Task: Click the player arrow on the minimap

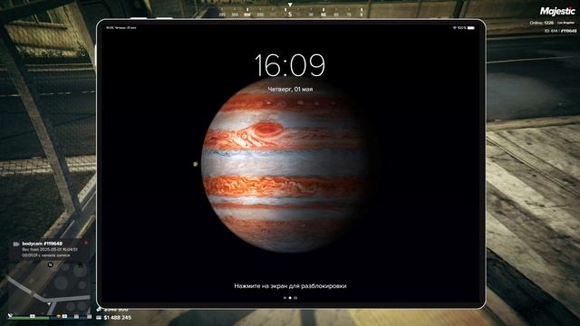Action: point(49,304)
